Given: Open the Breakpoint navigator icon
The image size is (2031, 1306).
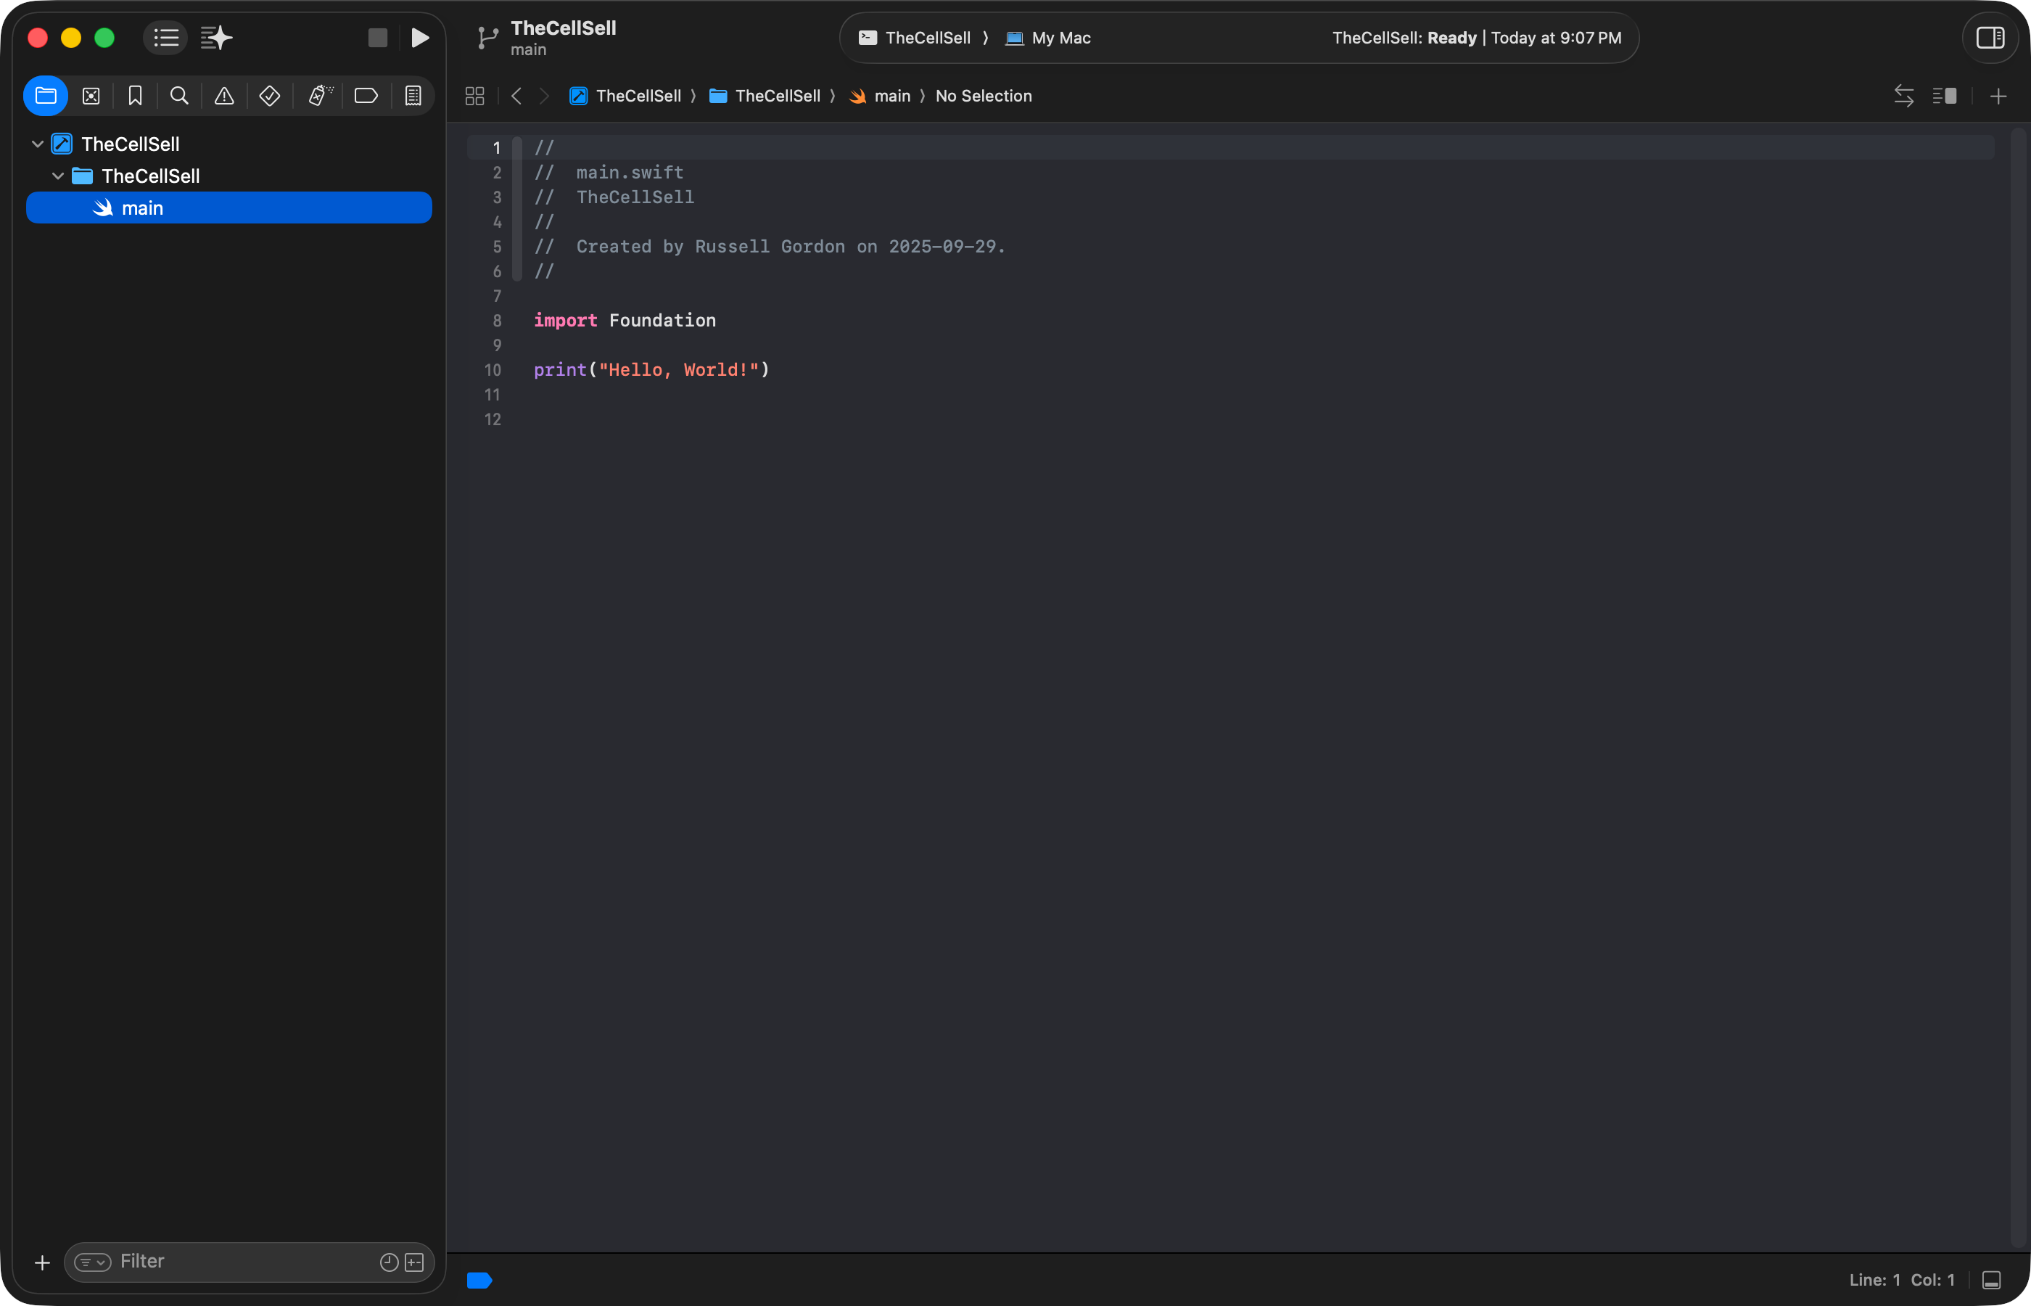Looking at the screenshot, I should click(x=366, y=96).
